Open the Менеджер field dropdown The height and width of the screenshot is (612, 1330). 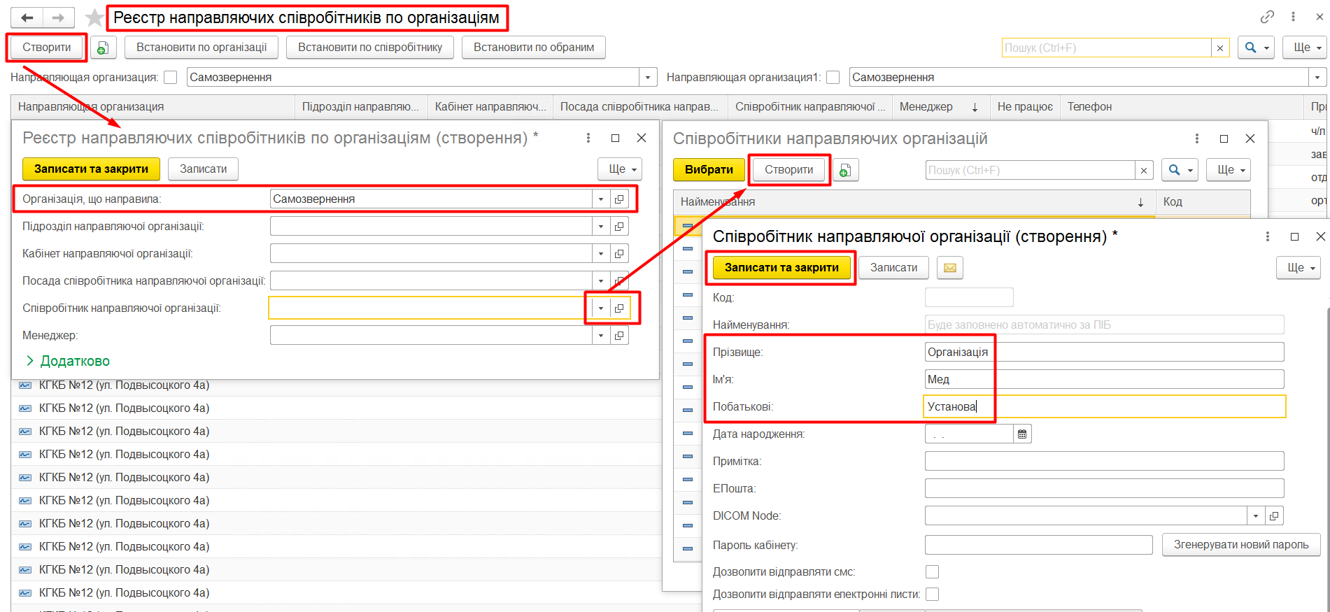click(600, 336)
